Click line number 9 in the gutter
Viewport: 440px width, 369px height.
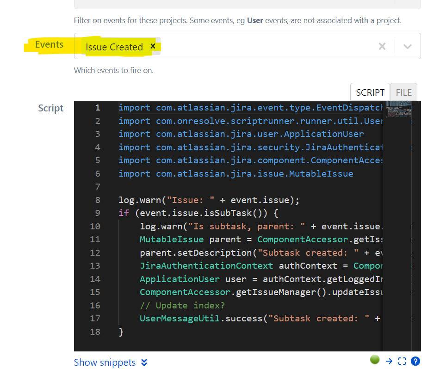(97, 213)
